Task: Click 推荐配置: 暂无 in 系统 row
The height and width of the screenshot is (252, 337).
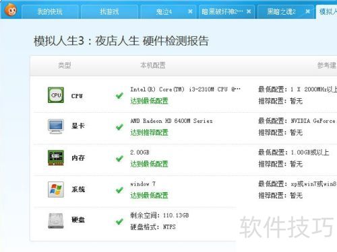Action: tap(280, 196)
